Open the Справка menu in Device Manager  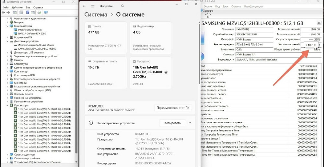pos(38,7)
